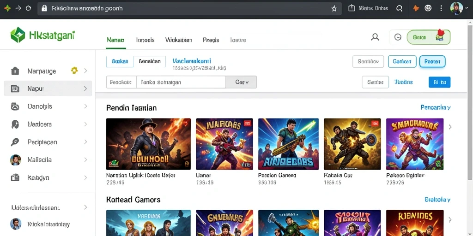
Task: Click next arrow of Rendin Tacitian carousel
Action: tap(450, 127)
